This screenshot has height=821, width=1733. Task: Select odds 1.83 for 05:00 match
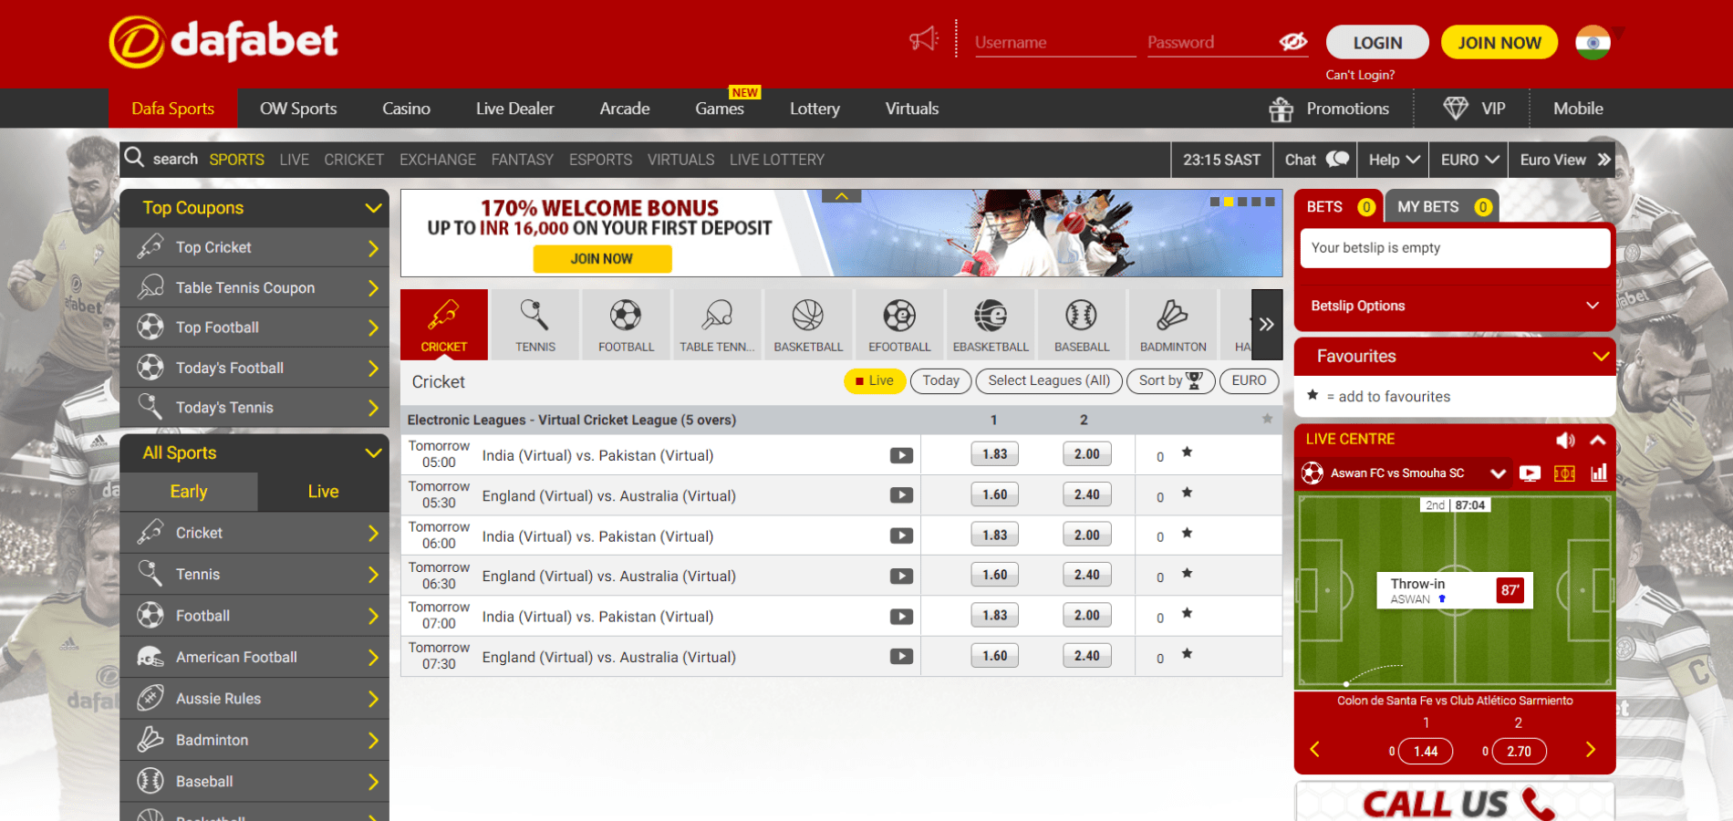click(994, 454)
